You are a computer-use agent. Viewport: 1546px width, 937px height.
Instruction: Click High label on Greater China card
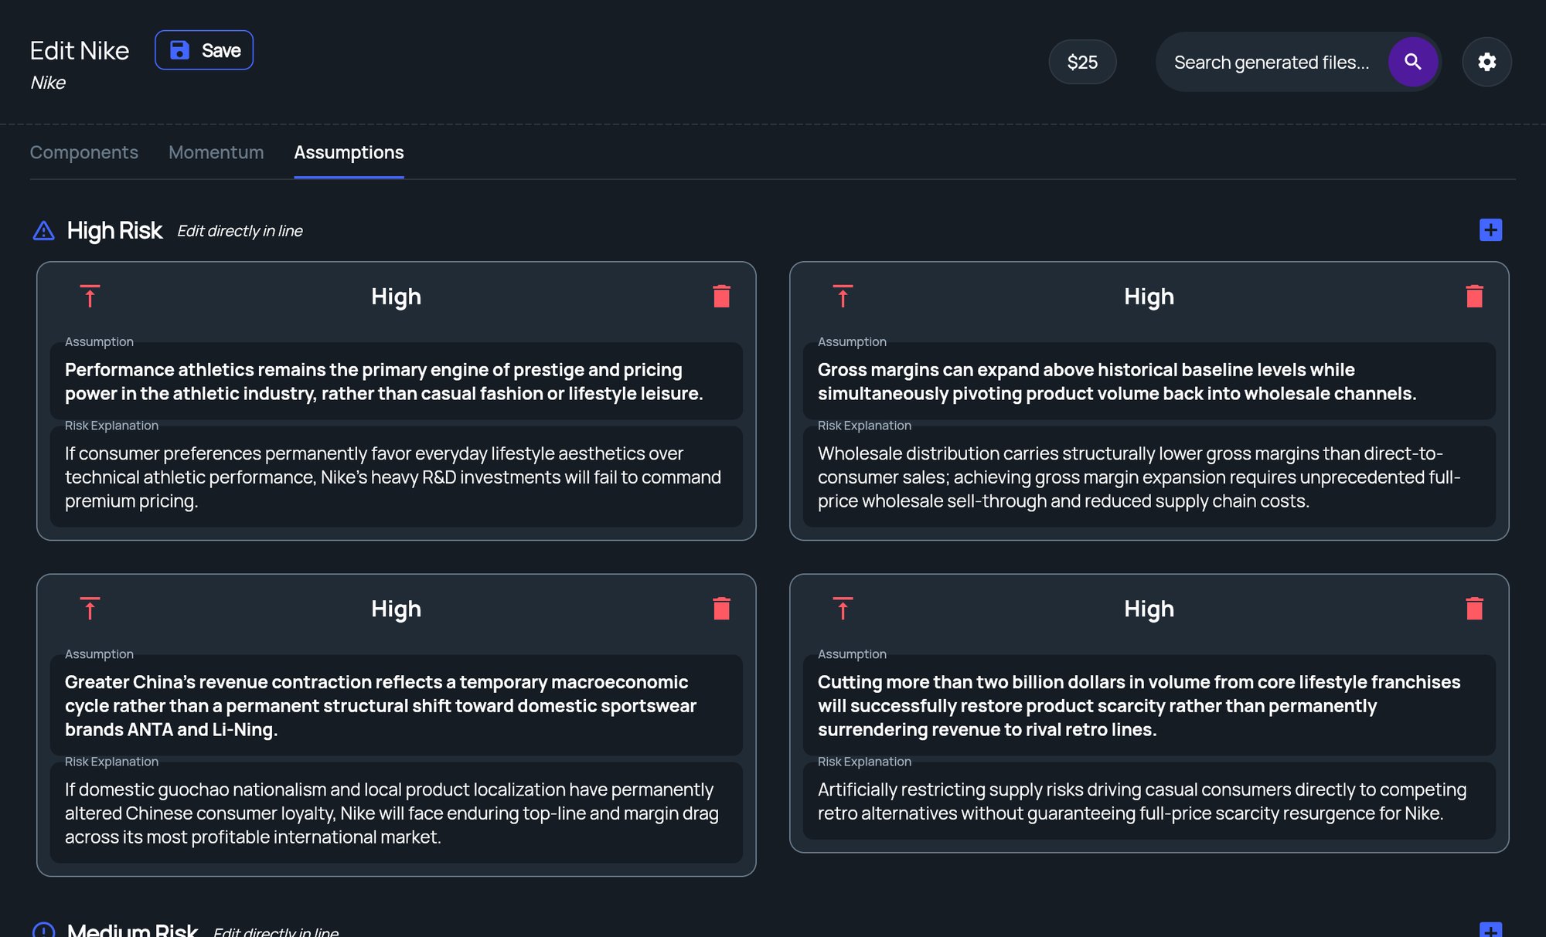(396, 609)
